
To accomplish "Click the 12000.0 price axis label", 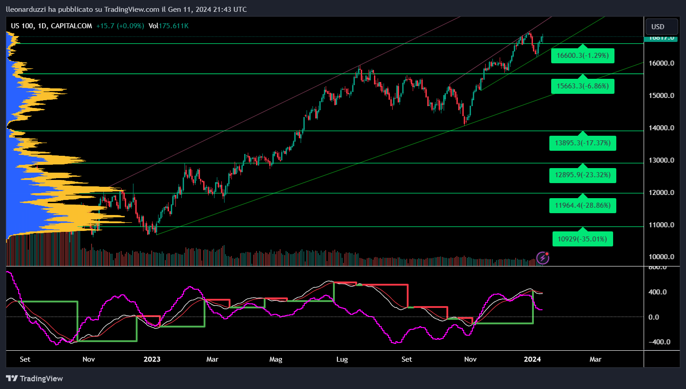I will click(661, 193).
